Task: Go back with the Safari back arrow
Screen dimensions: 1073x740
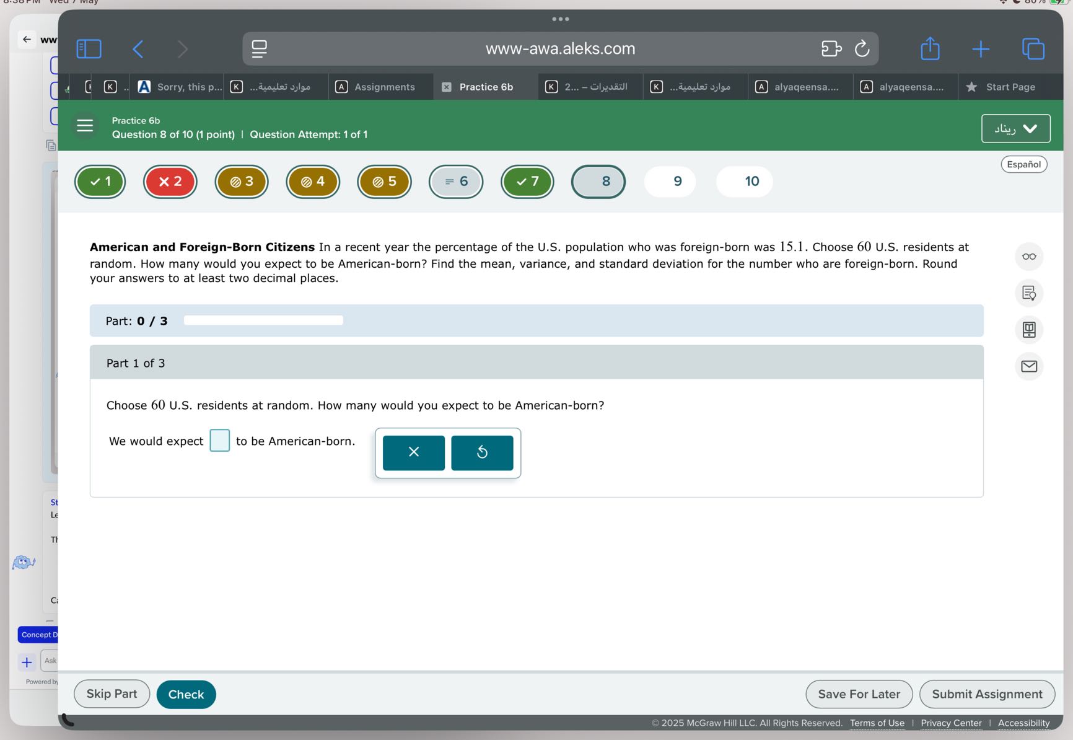Action: point(138,49)
